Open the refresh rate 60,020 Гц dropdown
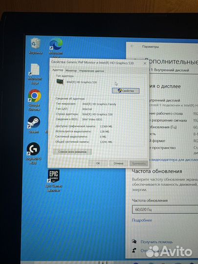 [165, 209]
